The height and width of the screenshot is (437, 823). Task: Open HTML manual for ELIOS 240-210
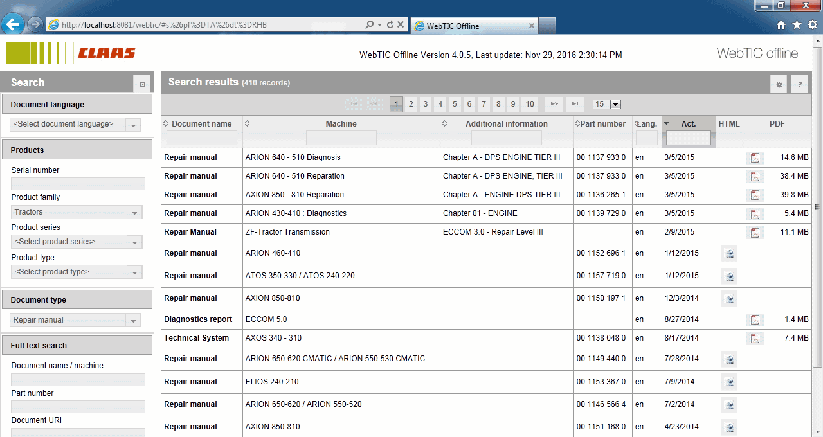click(x=729, y=382)
